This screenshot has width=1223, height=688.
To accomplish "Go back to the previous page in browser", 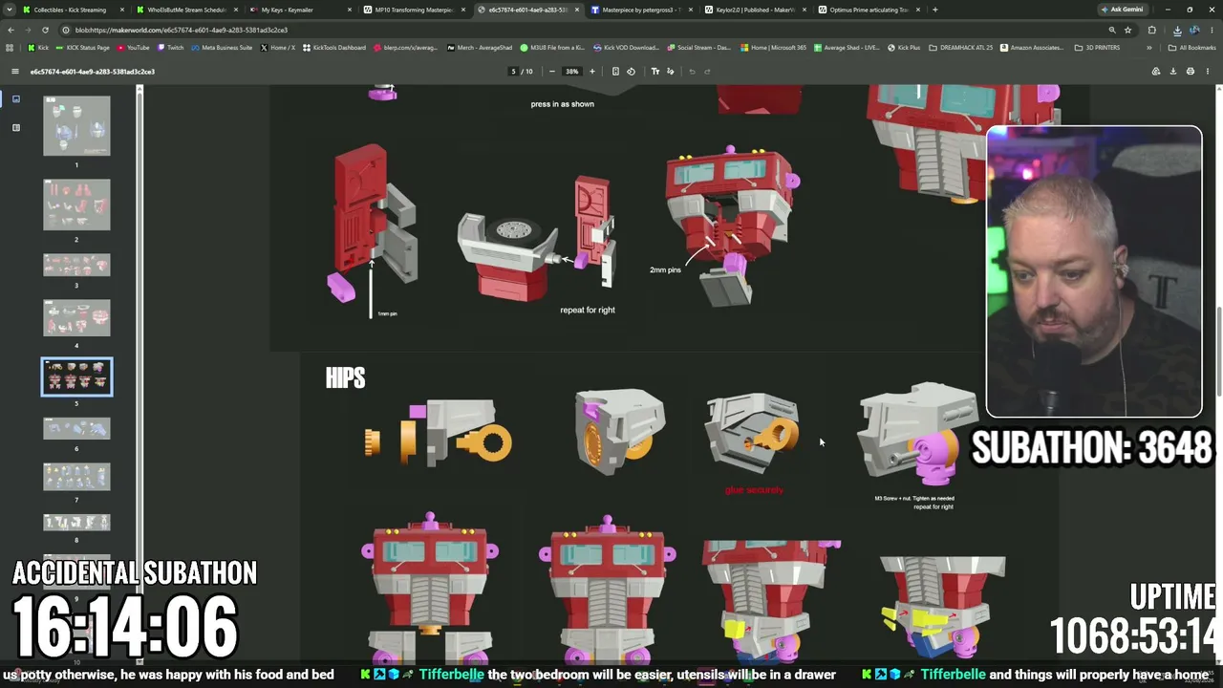I will (x=10, y=30).
